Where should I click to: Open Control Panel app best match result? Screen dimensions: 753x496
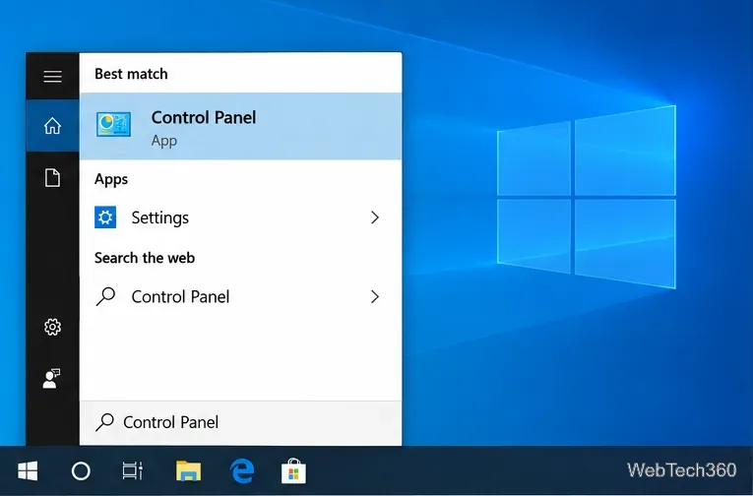240,126
